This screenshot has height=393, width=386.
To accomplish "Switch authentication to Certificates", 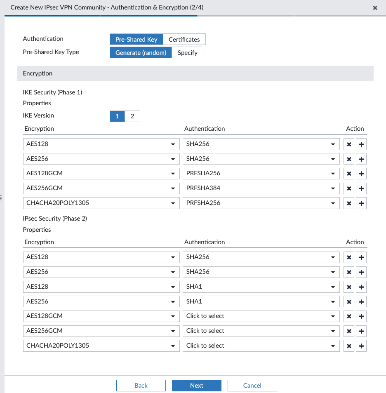I will coord(184,39).
